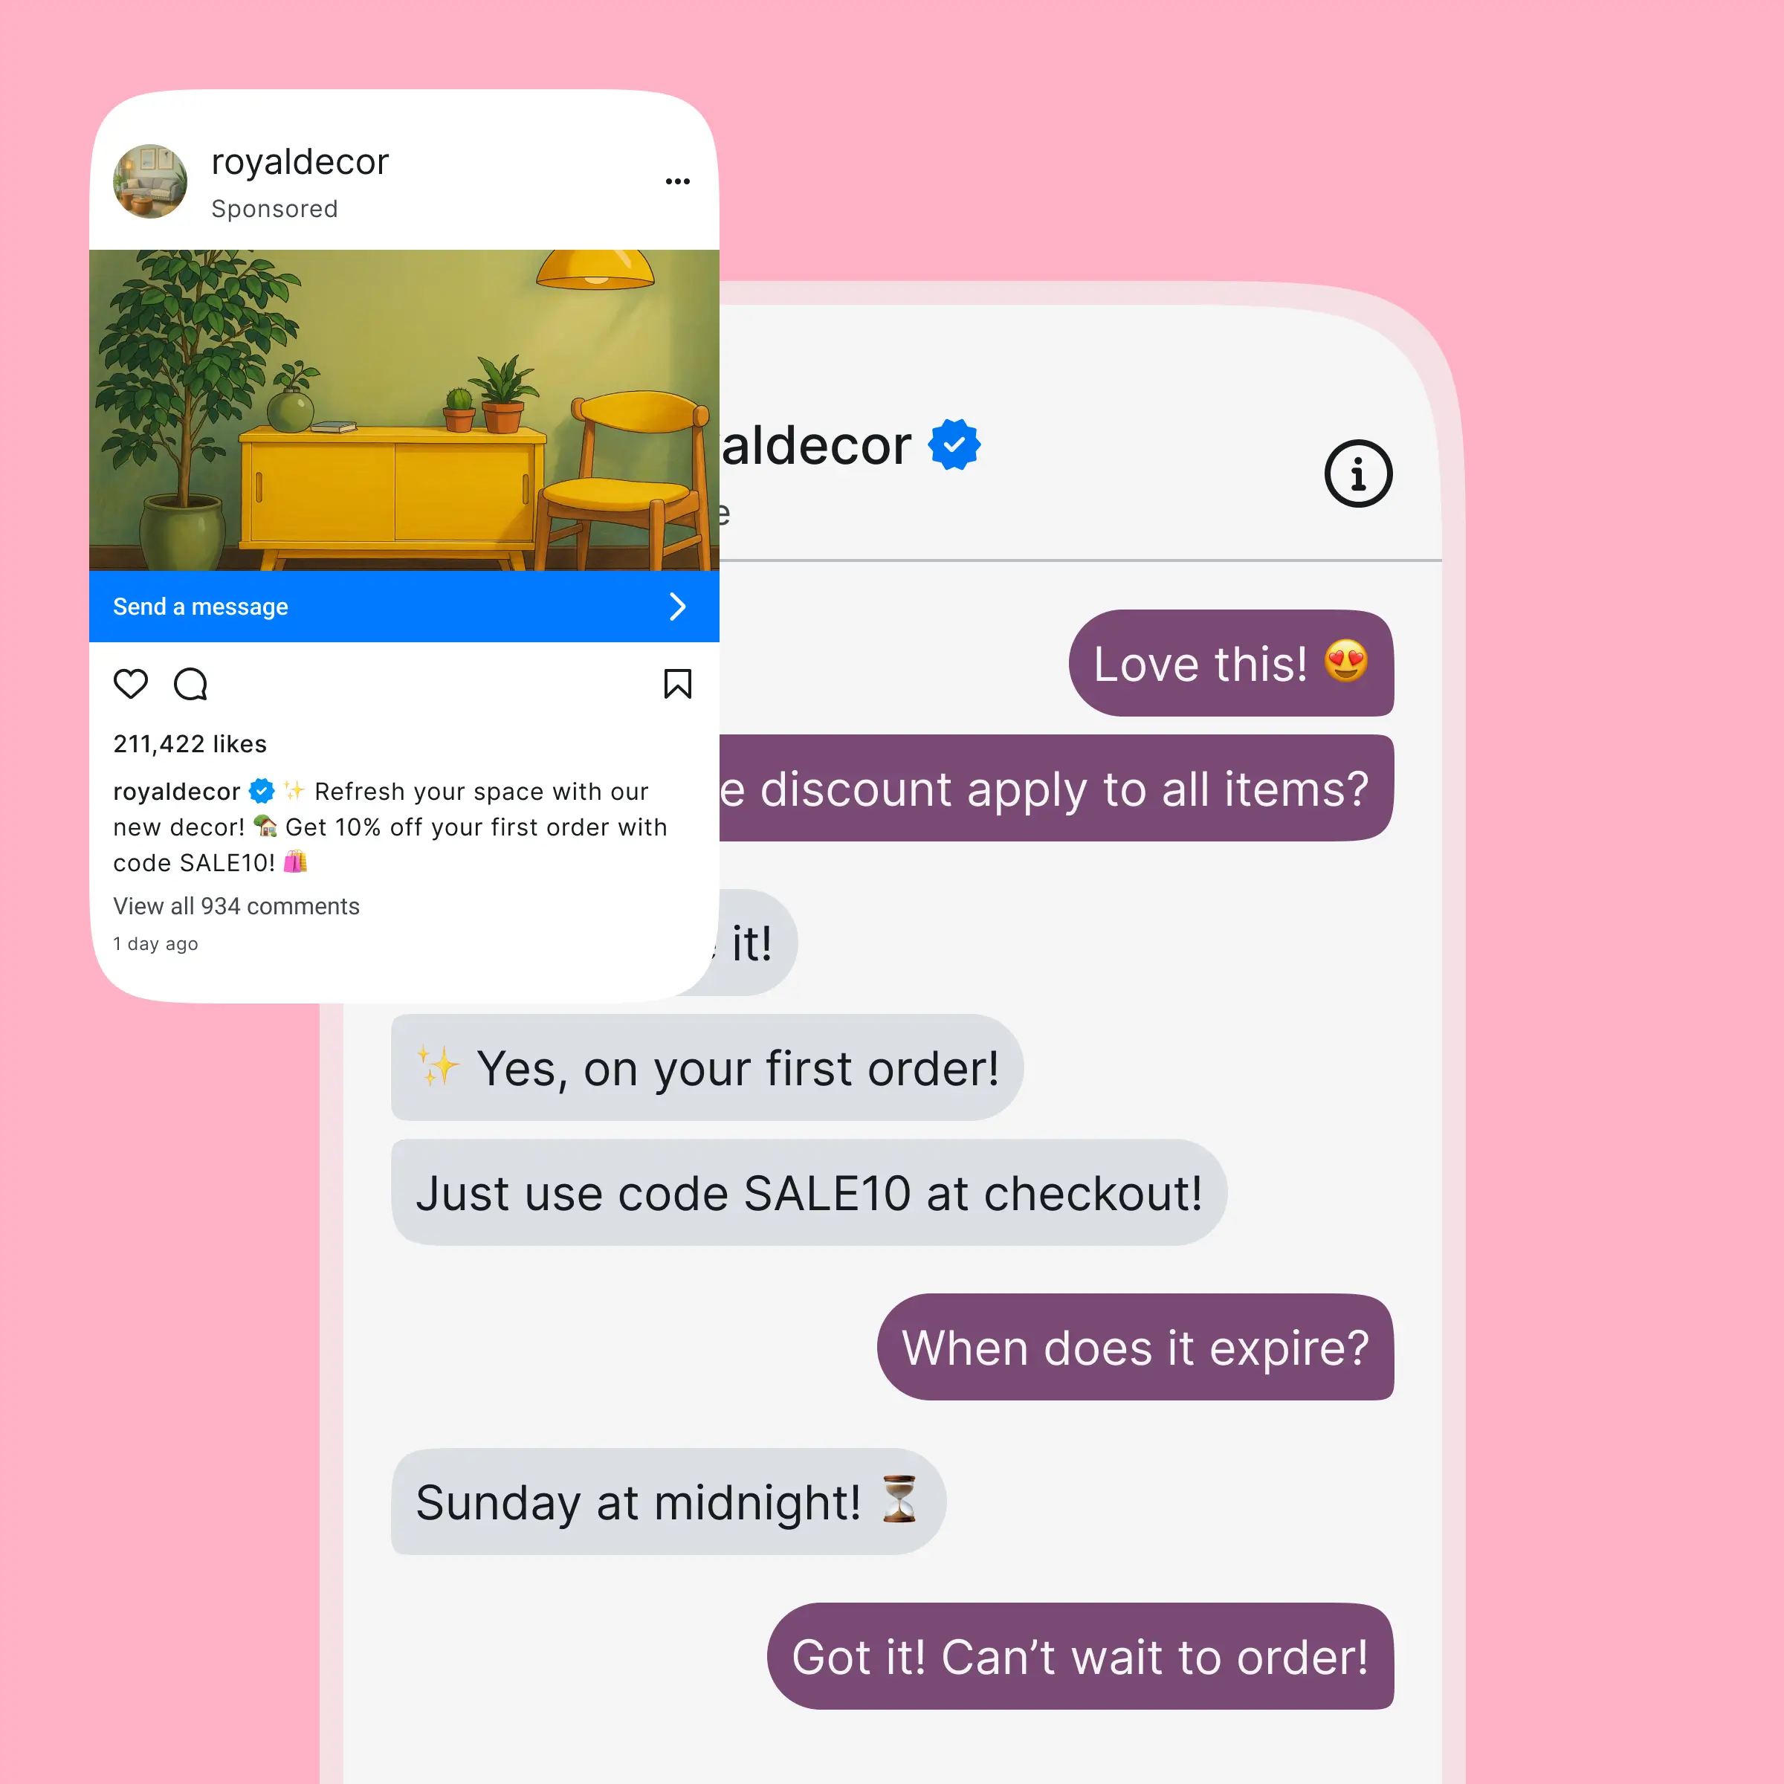Click verified badge in post caption
Image resolution: width=1784 pixels, height=1784 pixels.
[x=262, y=792]
